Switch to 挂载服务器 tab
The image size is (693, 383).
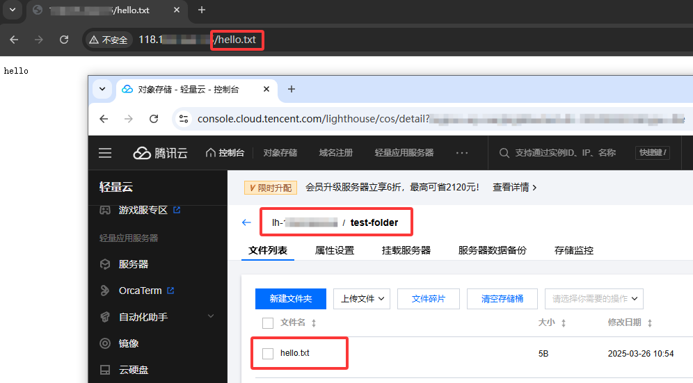click(406, 250)
